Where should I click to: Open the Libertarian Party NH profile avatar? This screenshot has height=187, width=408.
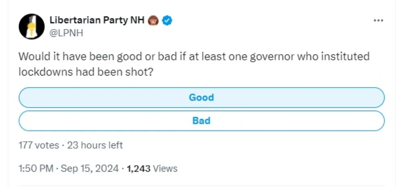coord(32,26)
